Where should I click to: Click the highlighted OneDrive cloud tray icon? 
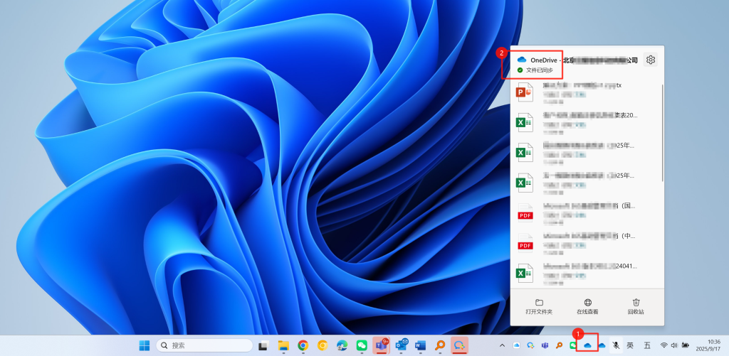(587, 345)
